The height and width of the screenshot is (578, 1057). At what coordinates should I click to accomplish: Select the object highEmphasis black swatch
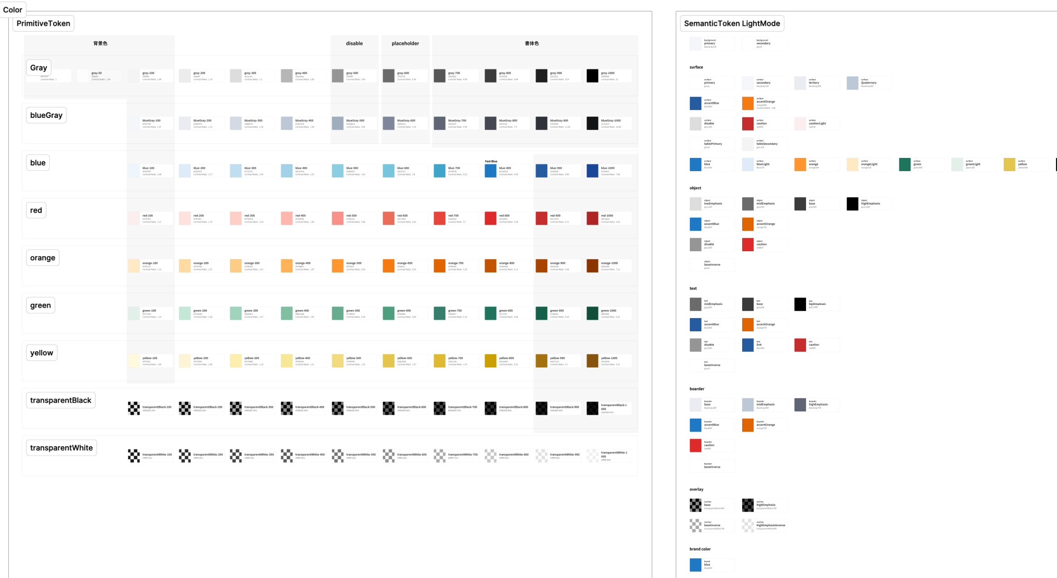click(852, 203)
